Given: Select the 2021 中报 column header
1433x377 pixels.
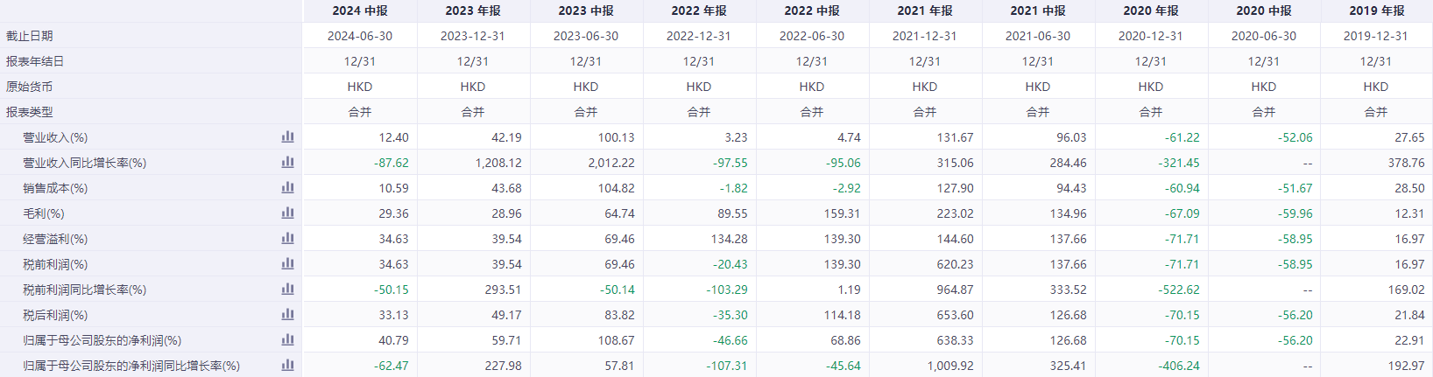Looking at the screenshot, I should coord(1038,10).
